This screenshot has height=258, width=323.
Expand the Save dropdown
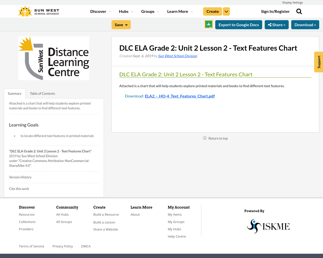pos(121,24)
